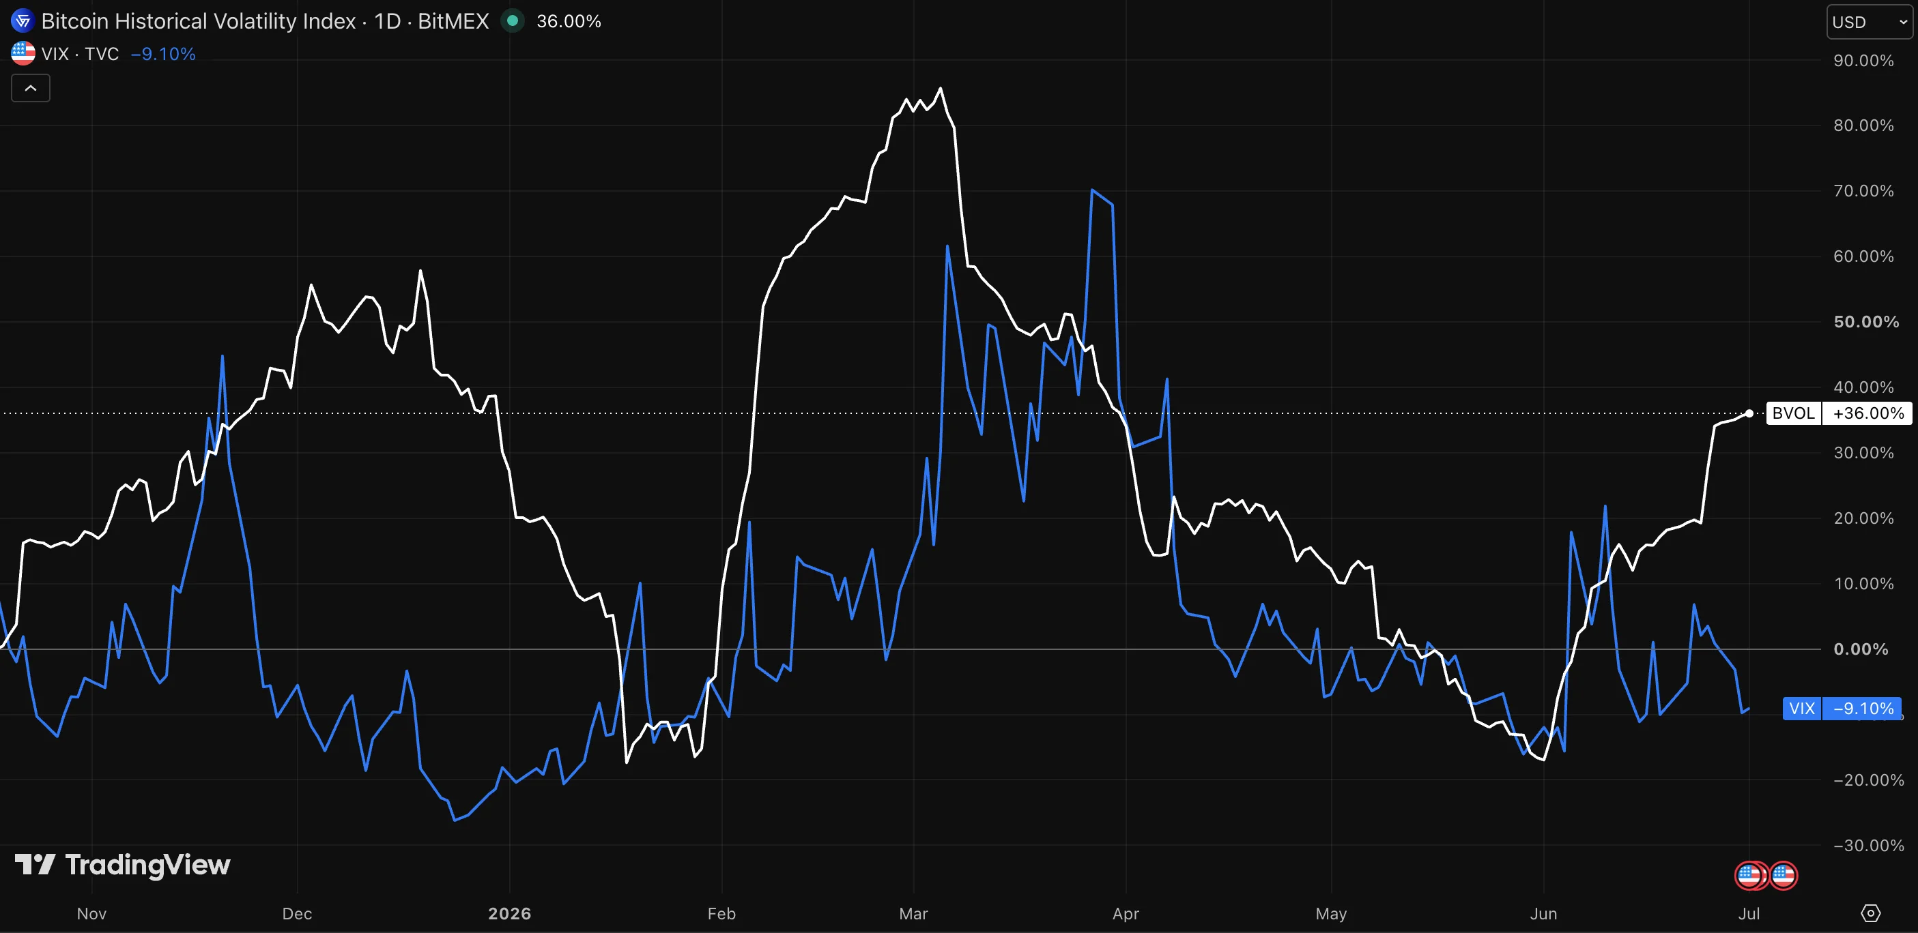Click the −9.10% VIX value tag
Image resolution: width=1918 pixels, height=933 pixels.
[x=1862, y=709]
